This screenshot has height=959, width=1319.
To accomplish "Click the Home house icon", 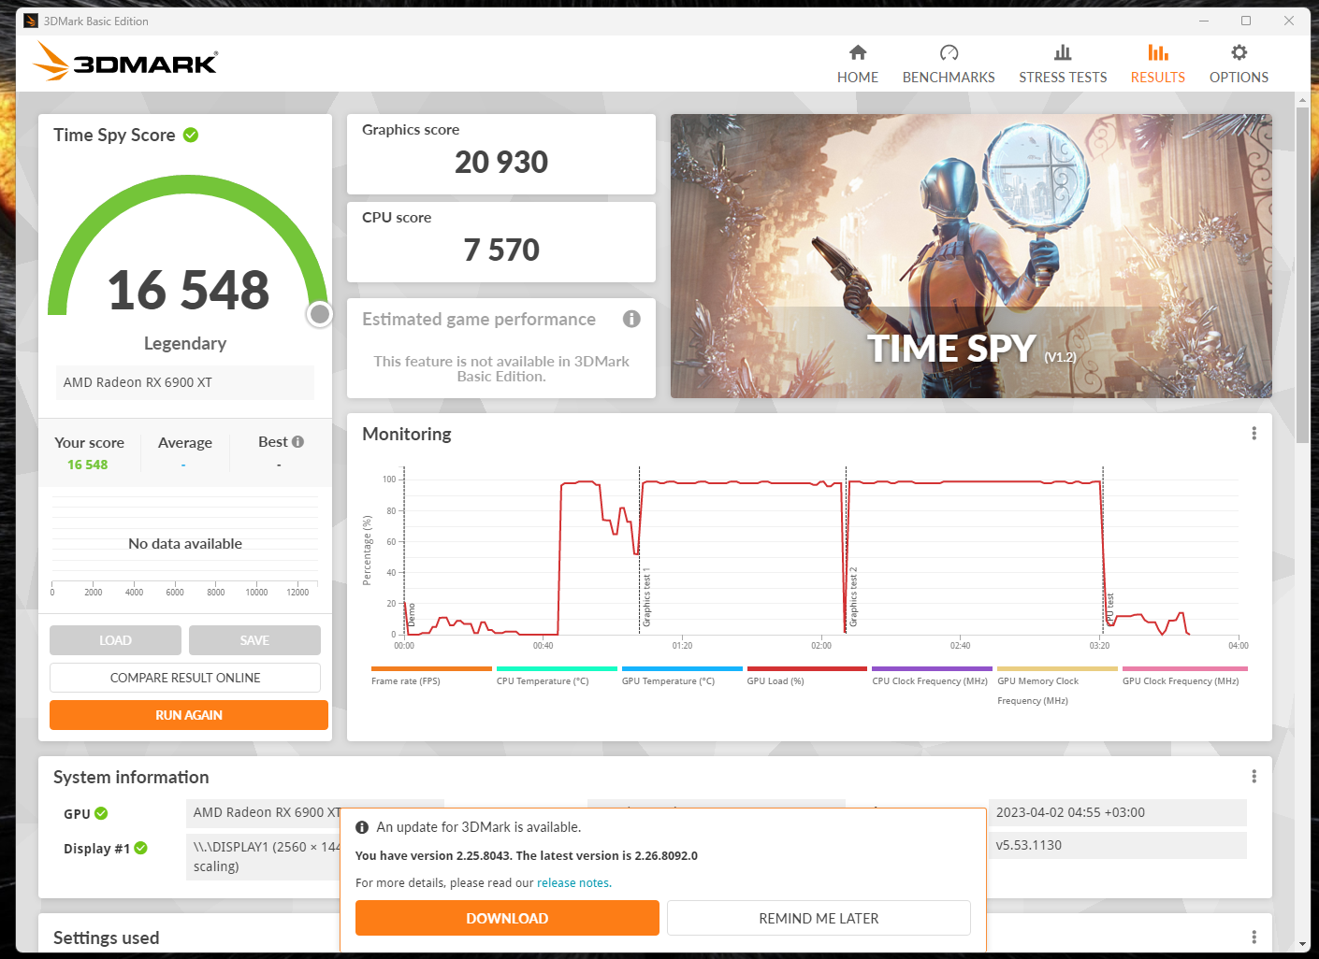I will click(x=858, y=52).
